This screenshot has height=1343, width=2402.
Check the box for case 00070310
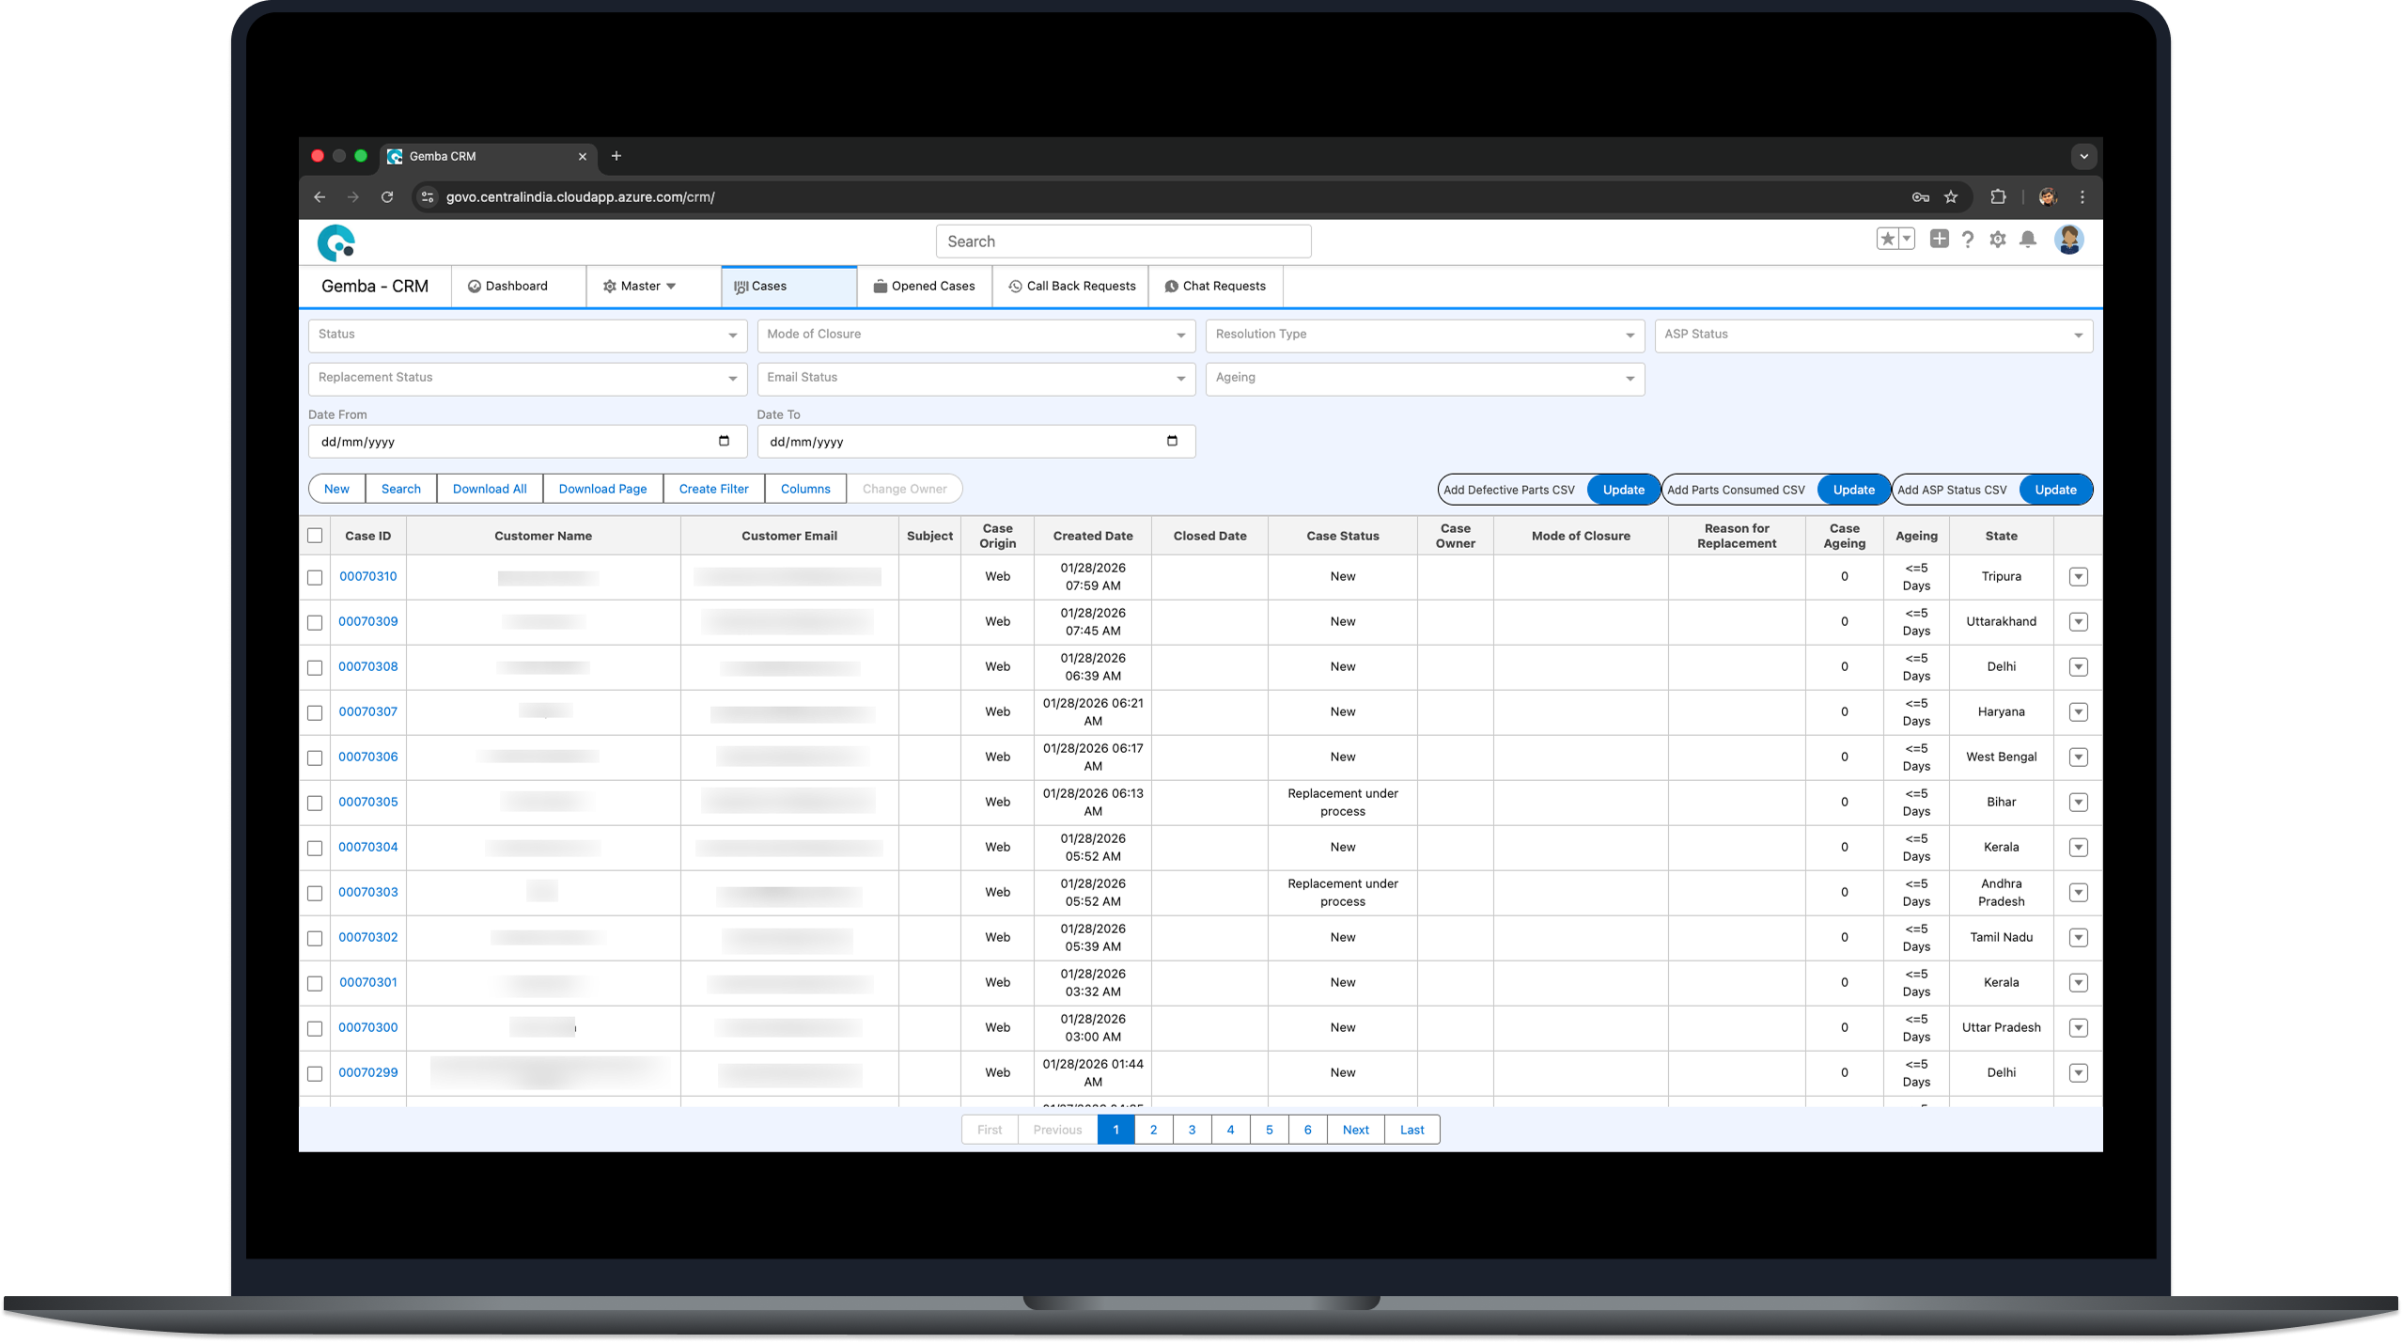coord(315,577)
